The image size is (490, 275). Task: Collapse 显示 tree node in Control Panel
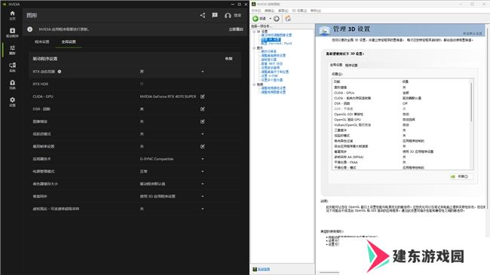(x=254, y=47)
